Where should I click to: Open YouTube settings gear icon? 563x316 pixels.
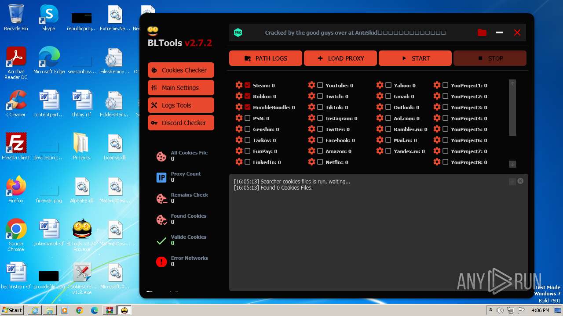coord(311,85)
